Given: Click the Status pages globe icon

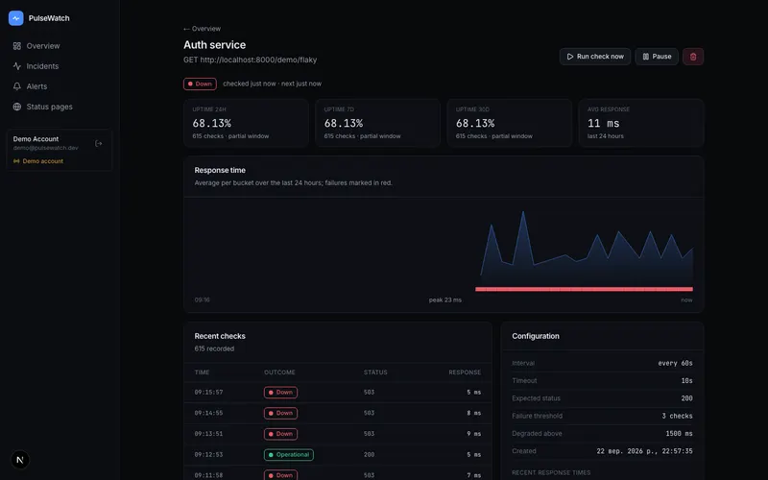Looking at the screenshot, I should (17, 107).
